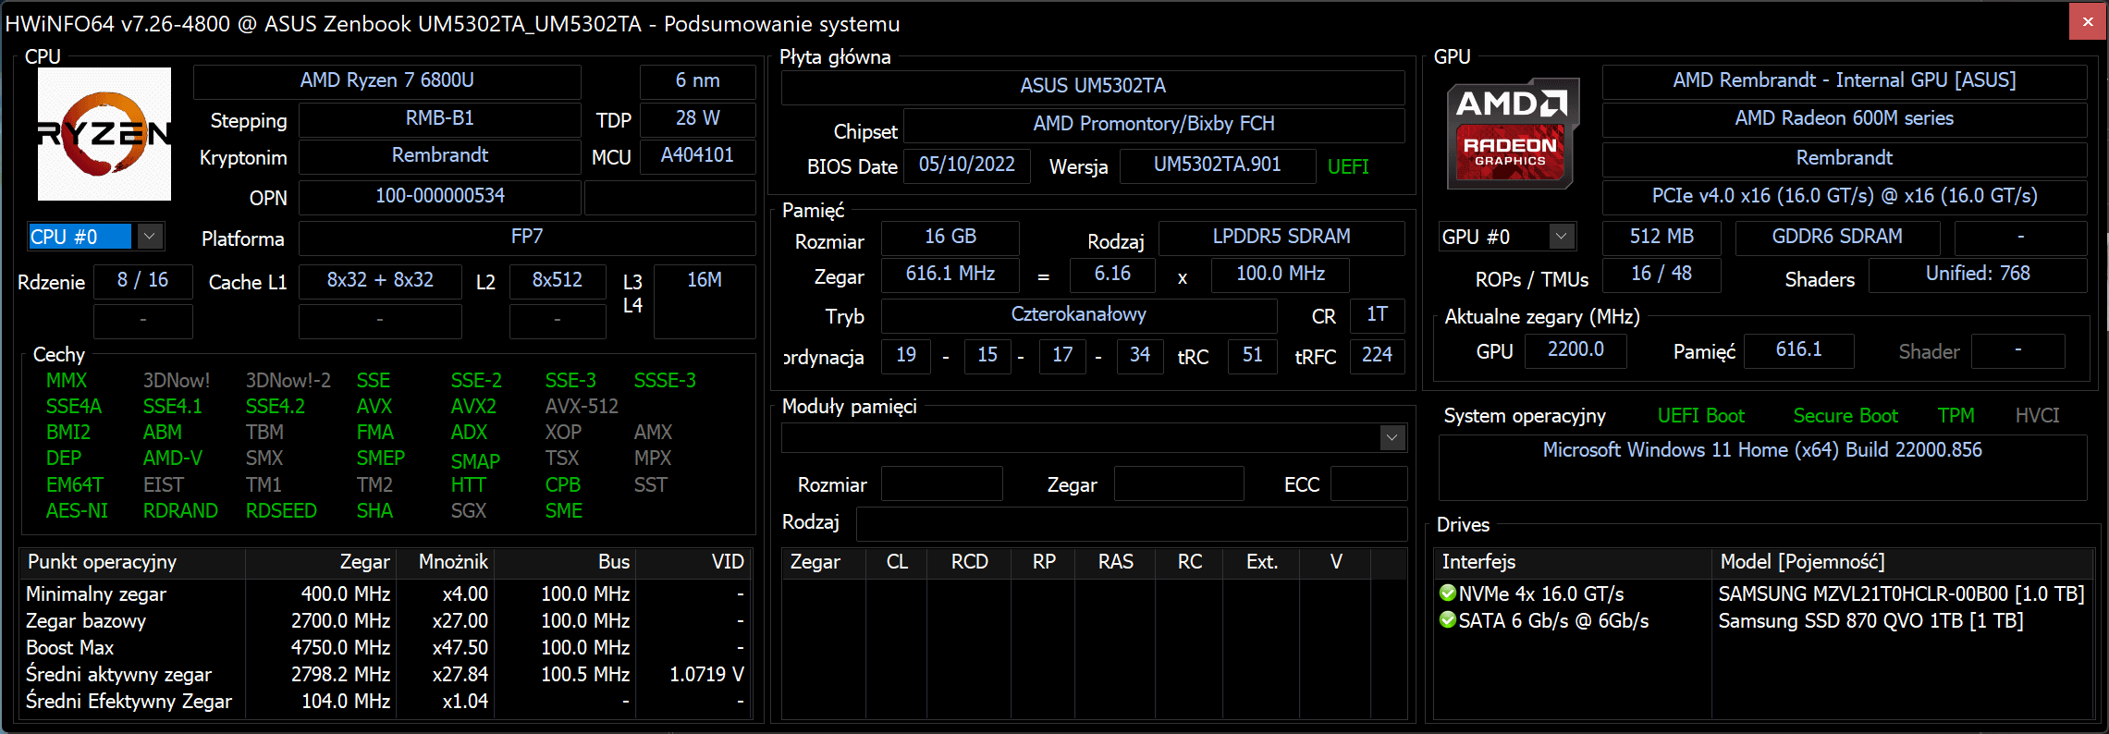Click the Unified: 768 shaders value
This screenshot has width=2109, height=734.
pos(1978,274)
